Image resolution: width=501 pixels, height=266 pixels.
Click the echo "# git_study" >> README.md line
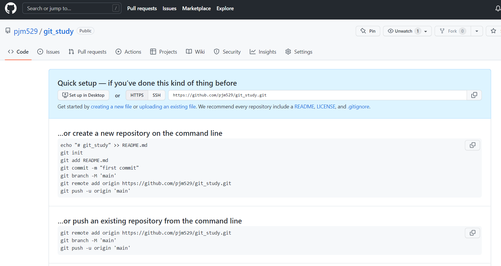tap(104, 145)
